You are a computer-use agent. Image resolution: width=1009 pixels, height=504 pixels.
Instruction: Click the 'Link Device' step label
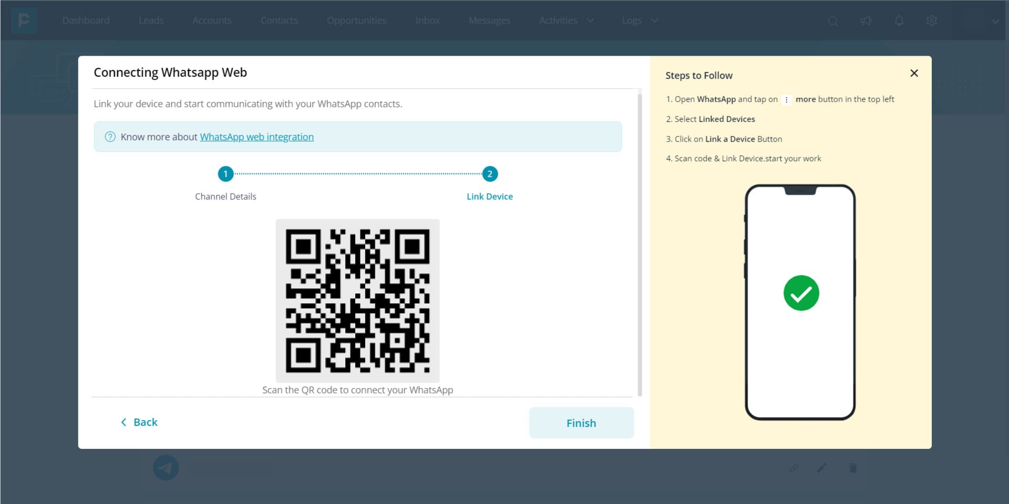pyautogui.click(x=490, y=196)
